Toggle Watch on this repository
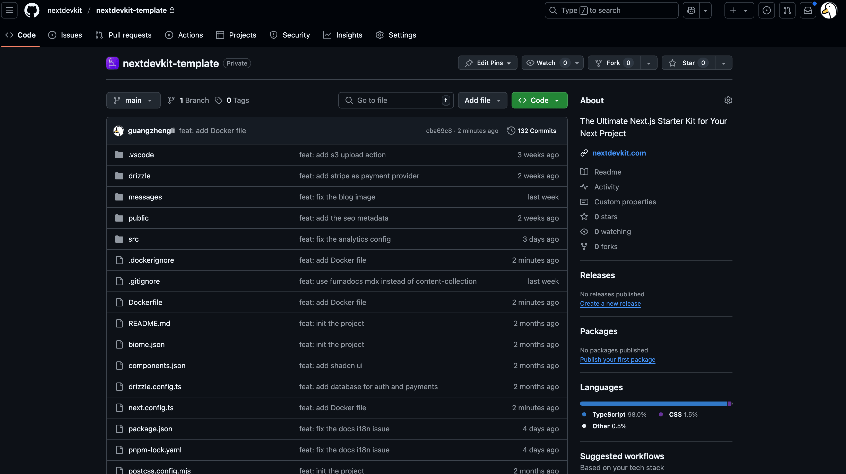Viewport: 846px width, 474px height. [x=546, y=63]
